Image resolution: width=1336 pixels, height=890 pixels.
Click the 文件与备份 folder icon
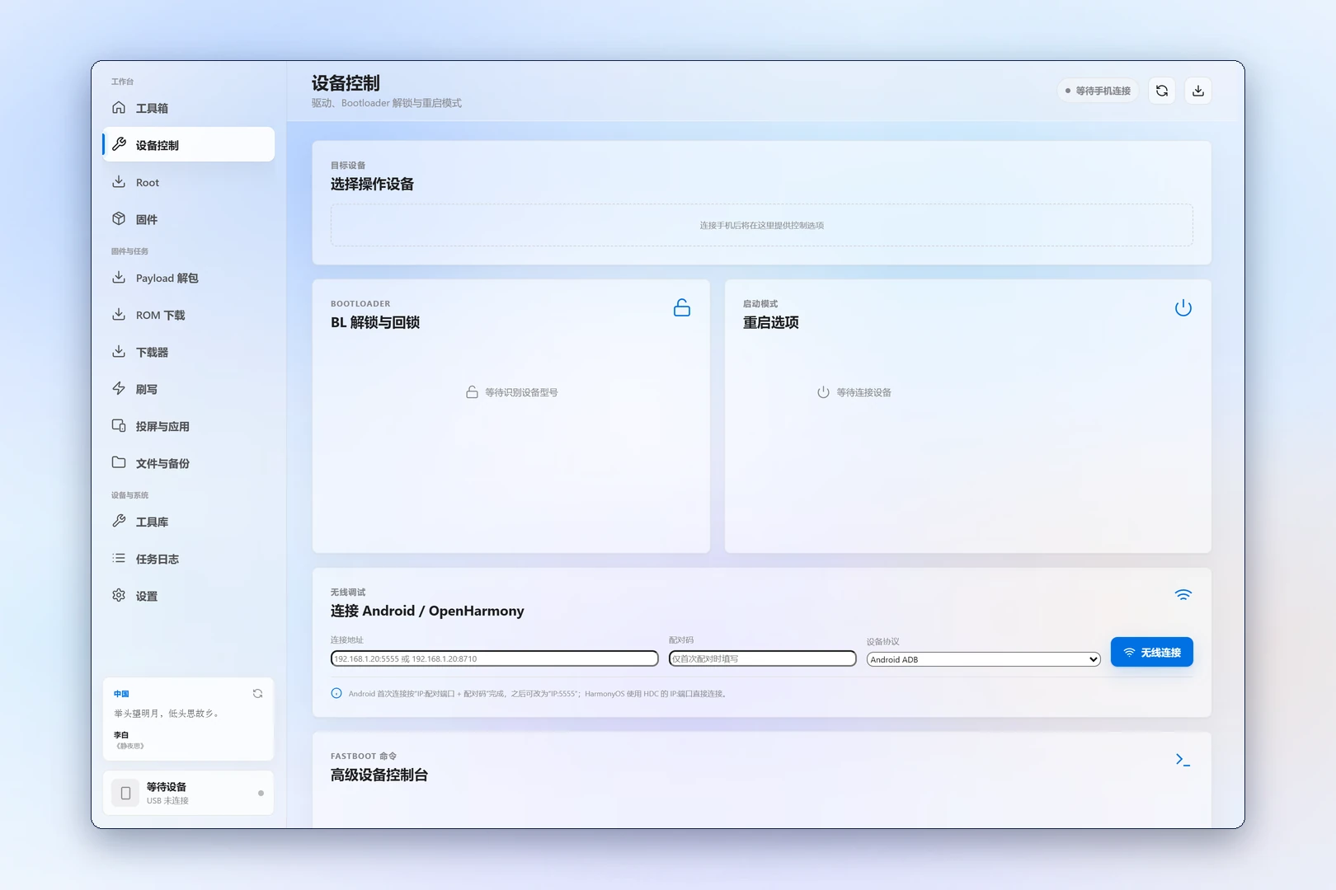point(119,463)
